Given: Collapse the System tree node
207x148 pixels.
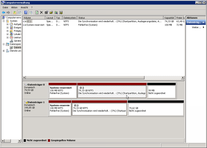Looking at the screenshot, I should coord(3,21).
